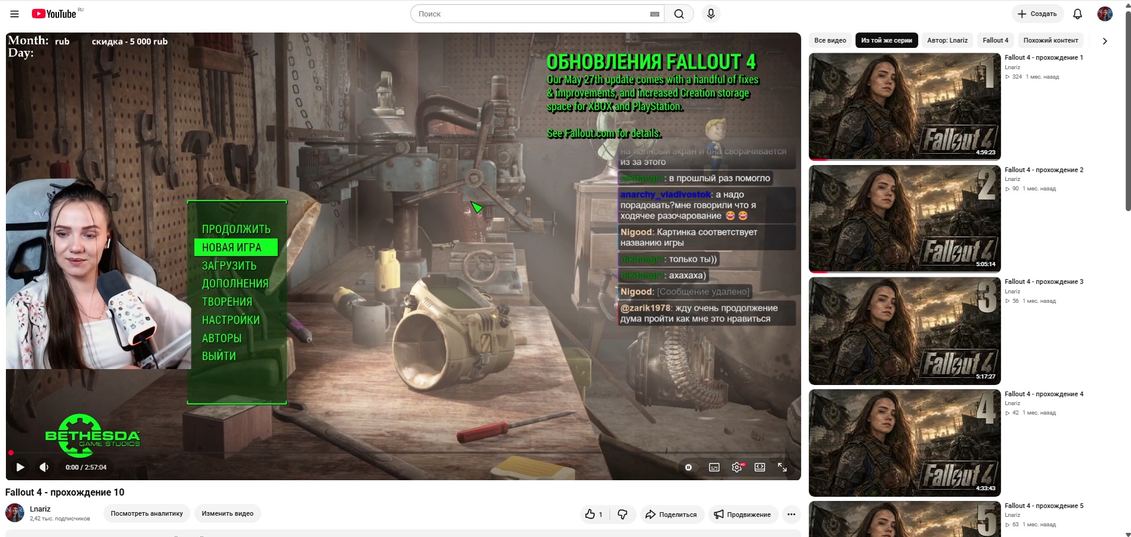The height and width of the screenshot is (537, 1131).
Task: Open thumbnail of Fallout 4 - прохождение 2
Action: click(905, 219)
